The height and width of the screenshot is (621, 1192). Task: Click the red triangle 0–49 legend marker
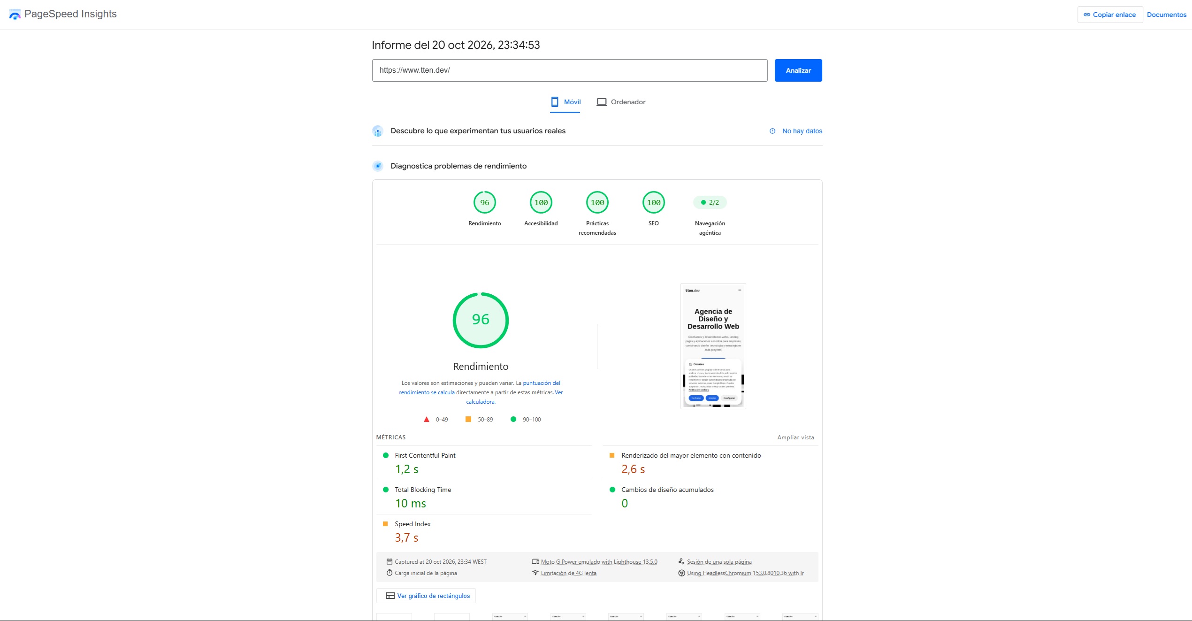click(x=427, y=420)
